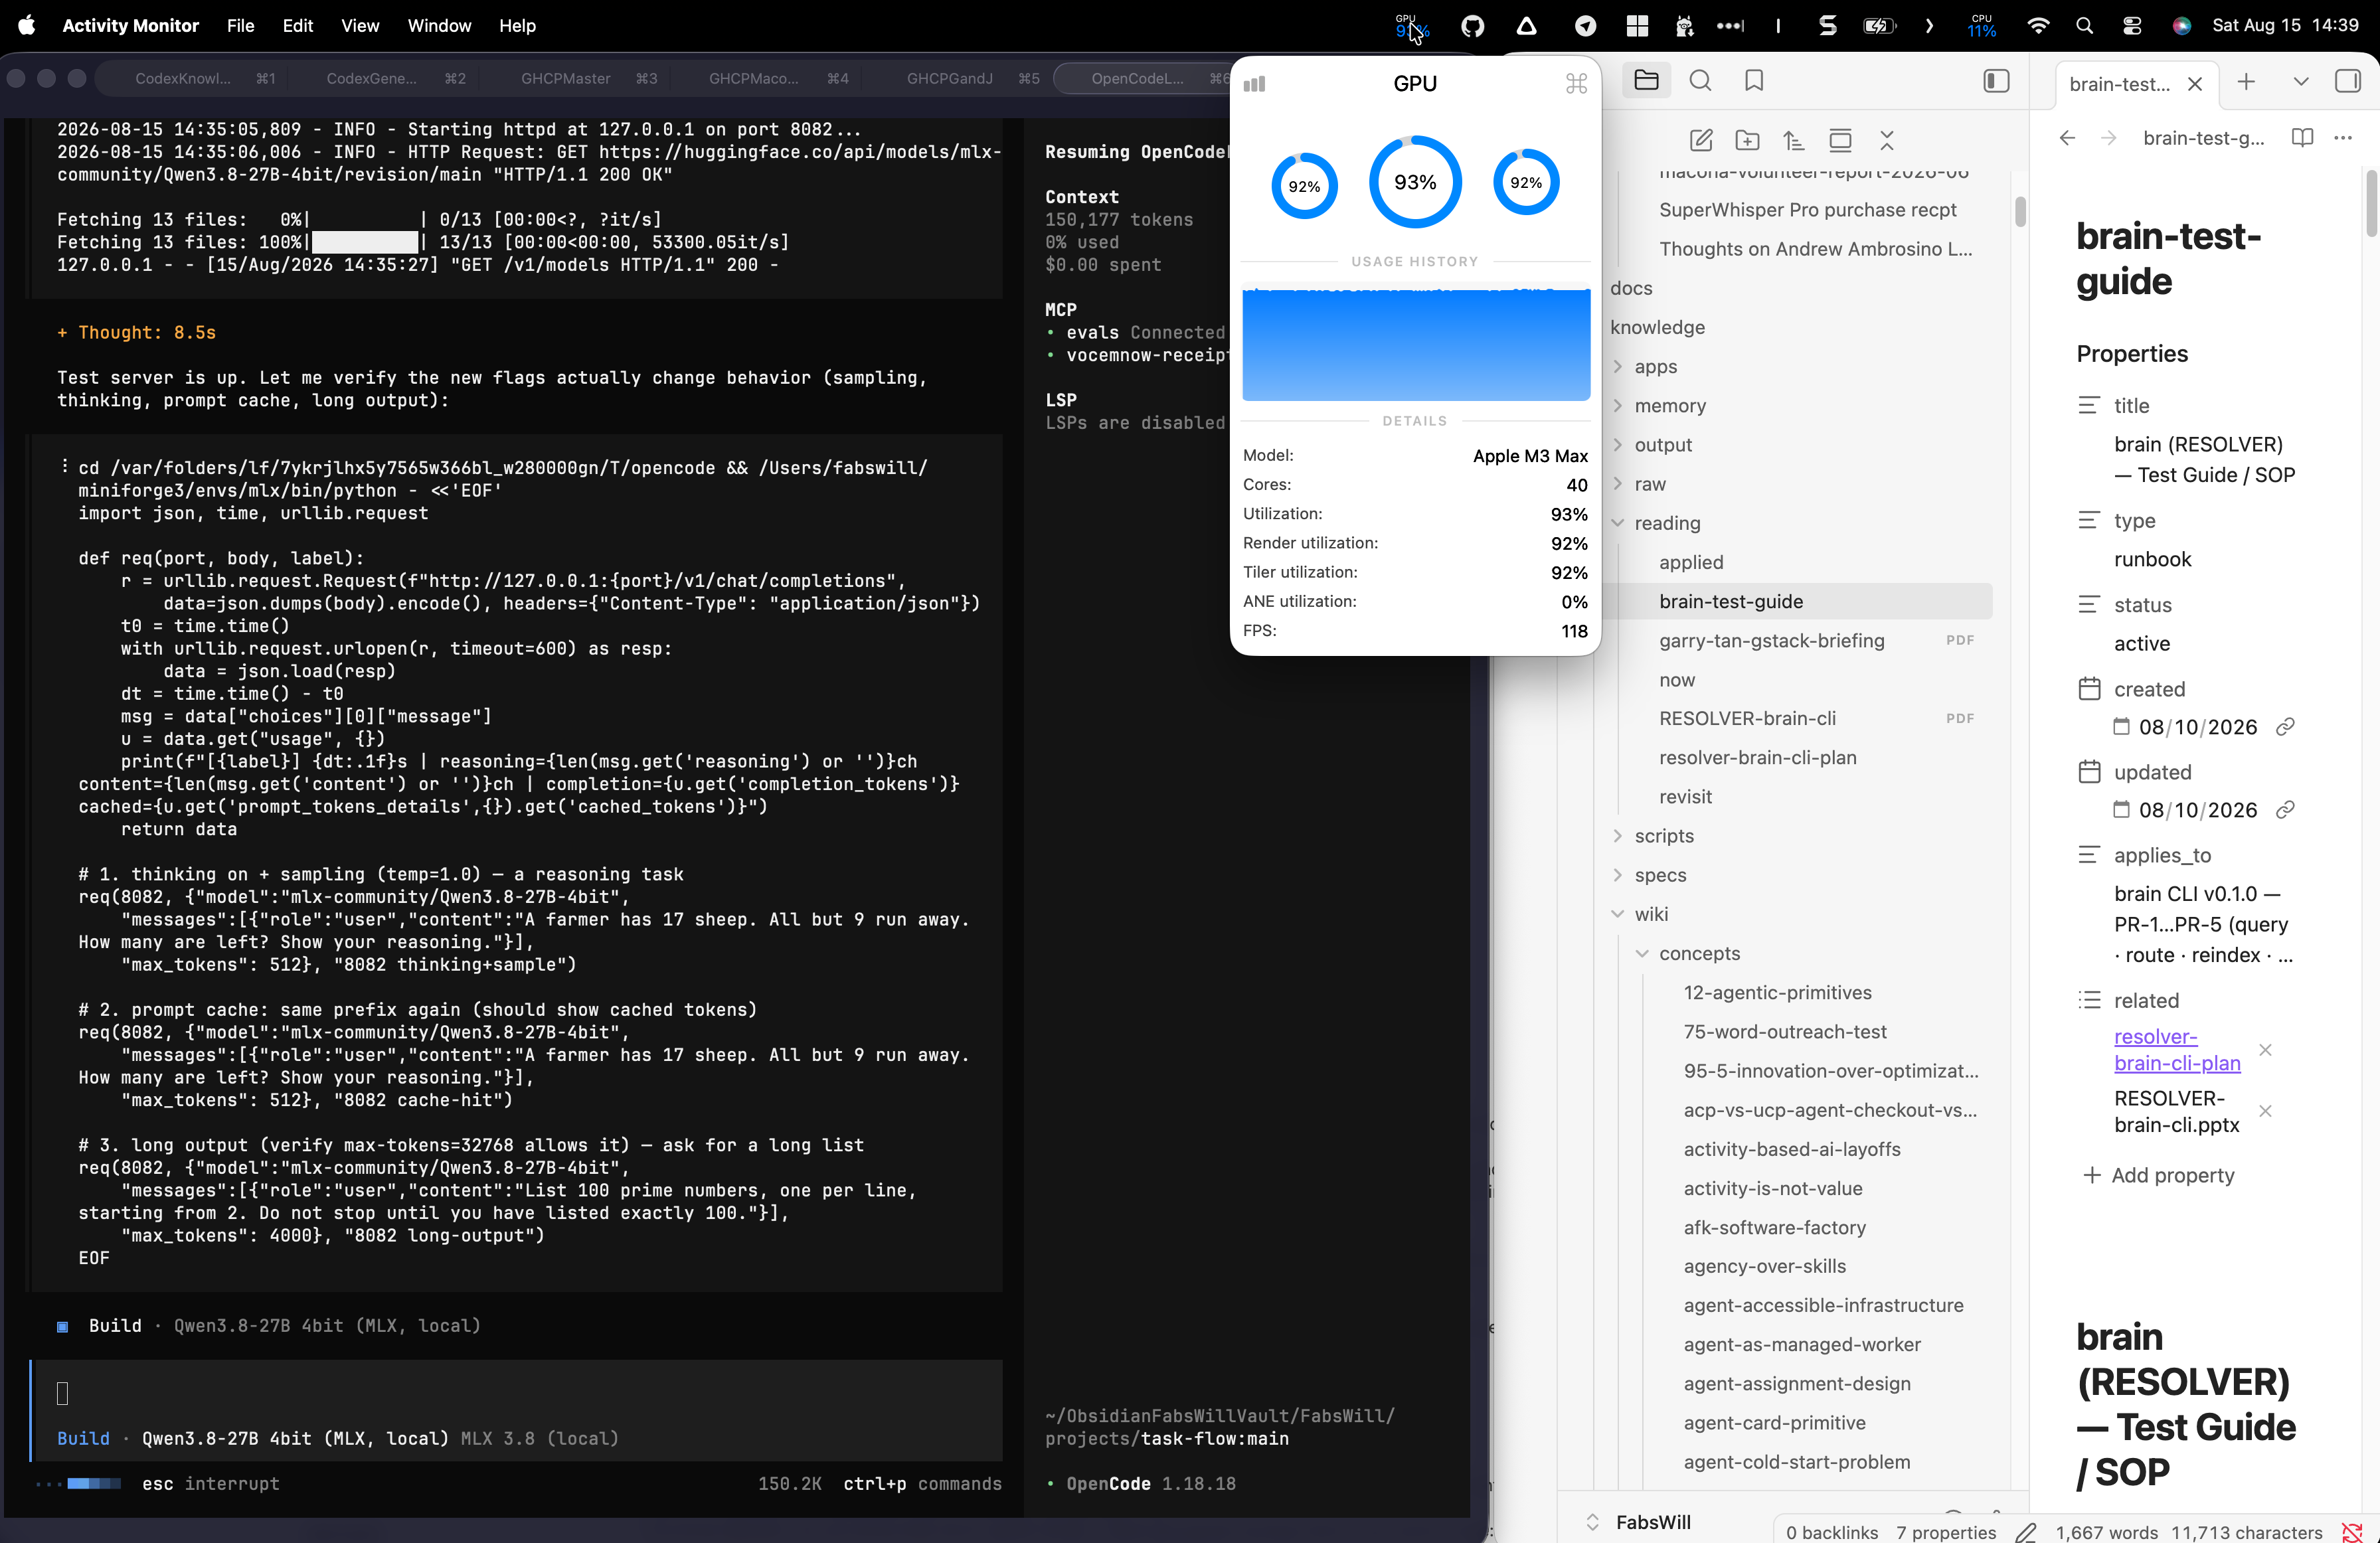2380x1543 pixels.
Task: Collapse all folders in file explorer
Action: pos(1887,140)
